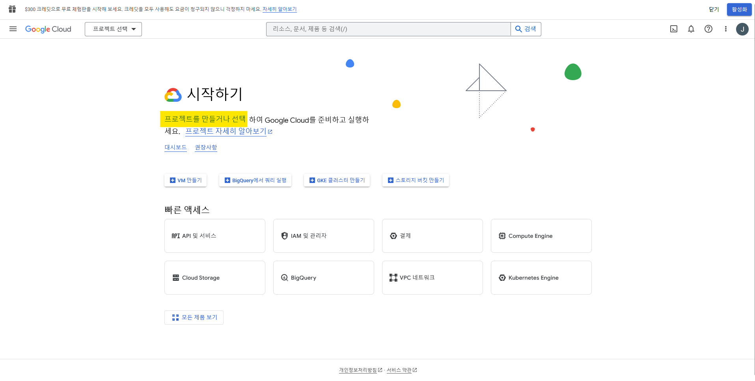Open 프로젝트 자세히 알아보기 link
This screenshot has height=381, width=755.
[x=226, y=131]
